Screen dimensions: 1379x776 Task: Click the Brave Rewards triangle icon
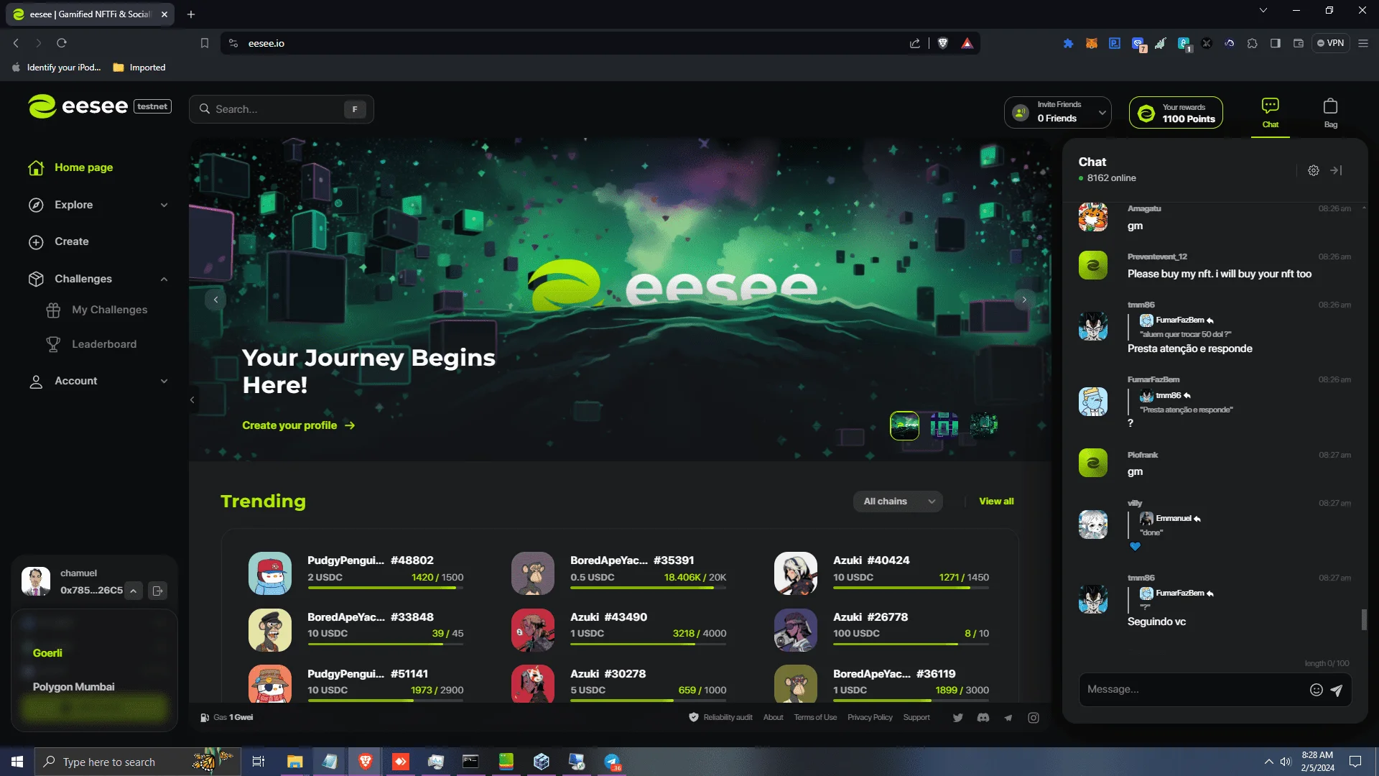point(967,43)
